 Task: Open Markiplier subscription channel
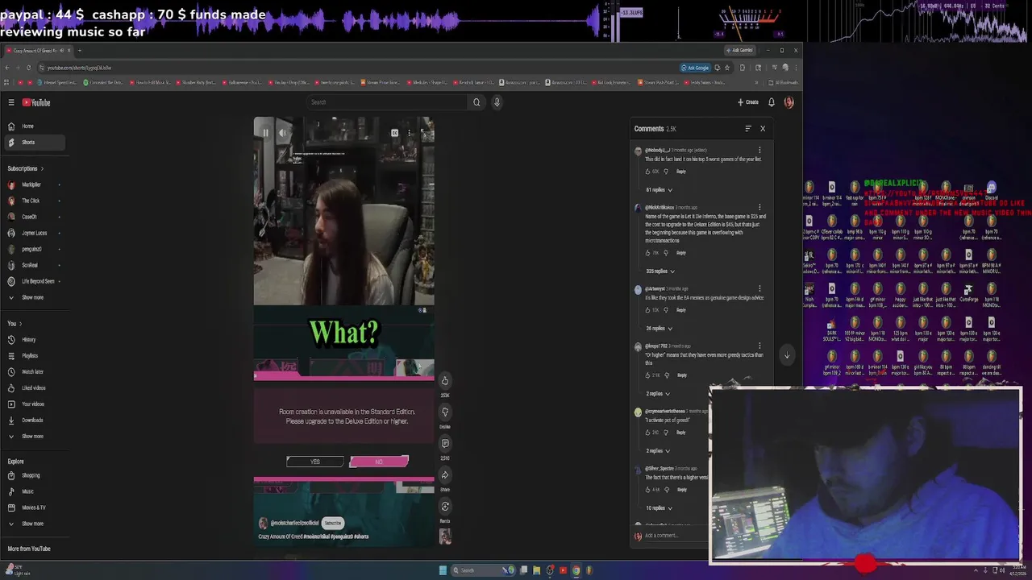(x=33, y=184)
